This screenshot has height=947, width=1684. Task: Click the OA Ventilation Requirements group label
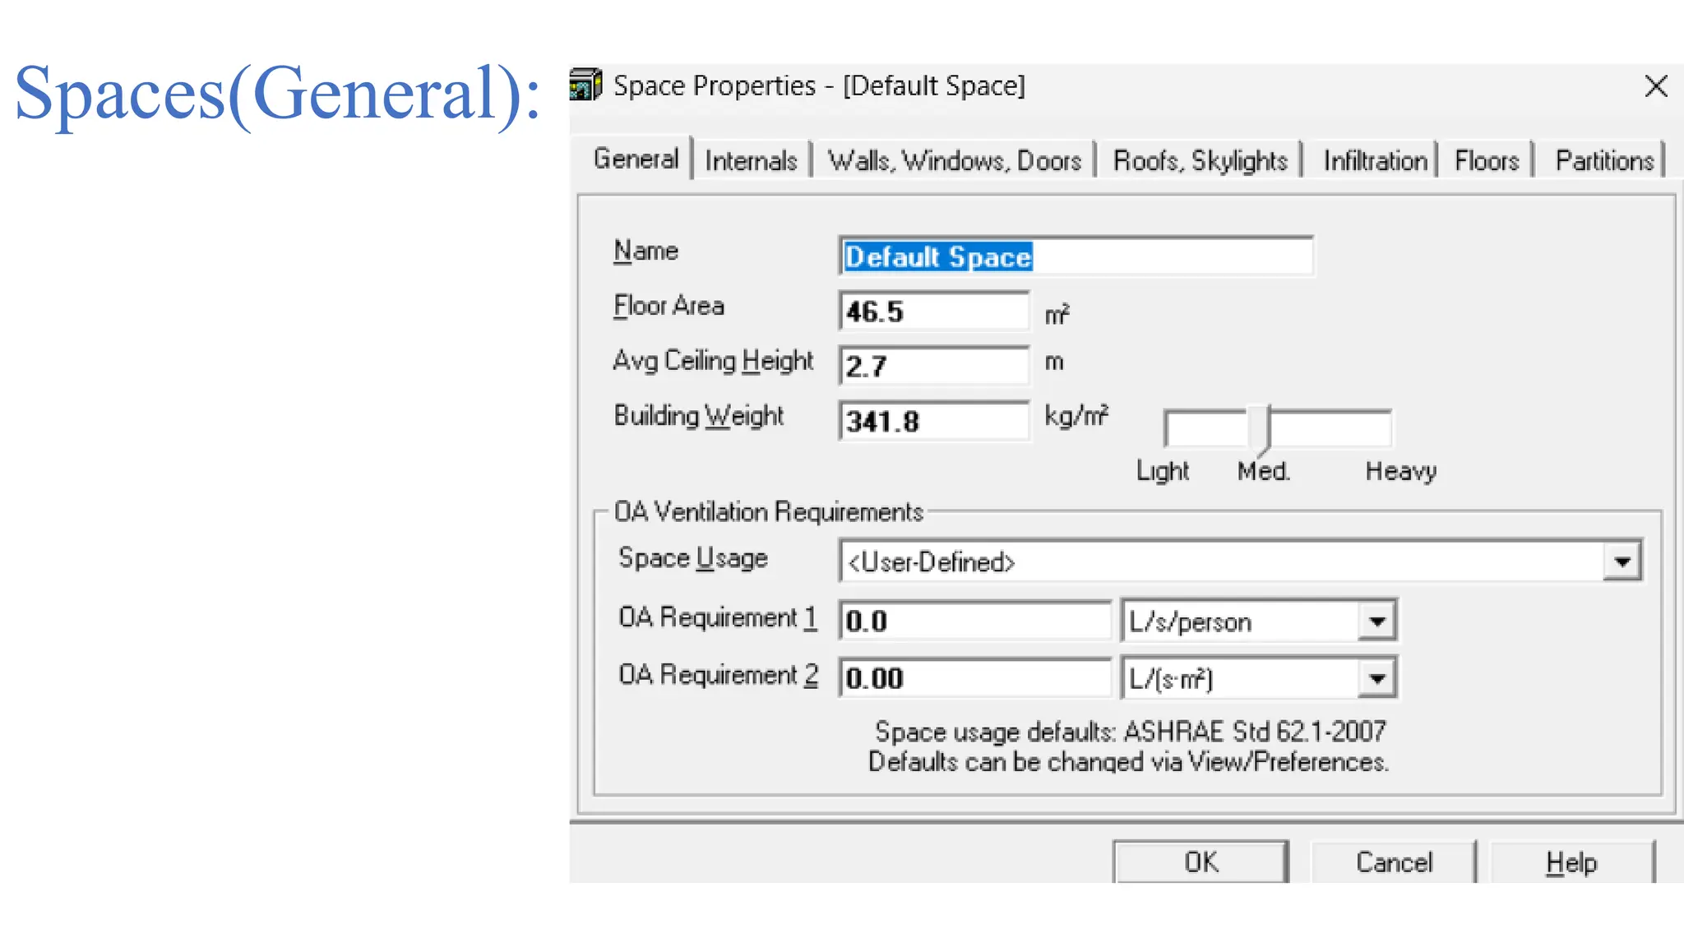click(769, 511)
